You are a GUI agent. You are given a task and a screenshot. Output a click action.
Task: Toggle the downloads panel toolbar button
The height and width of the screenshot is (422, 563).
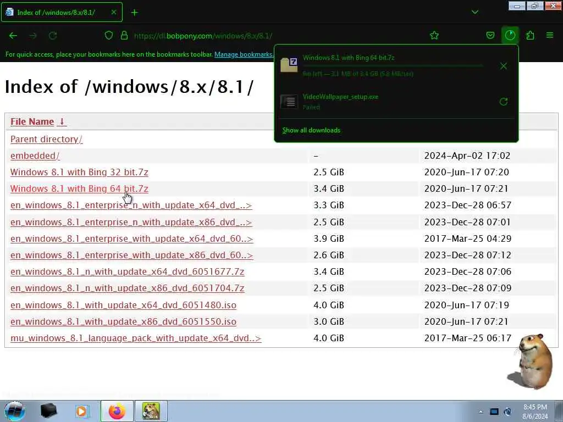tap(510, 35)
